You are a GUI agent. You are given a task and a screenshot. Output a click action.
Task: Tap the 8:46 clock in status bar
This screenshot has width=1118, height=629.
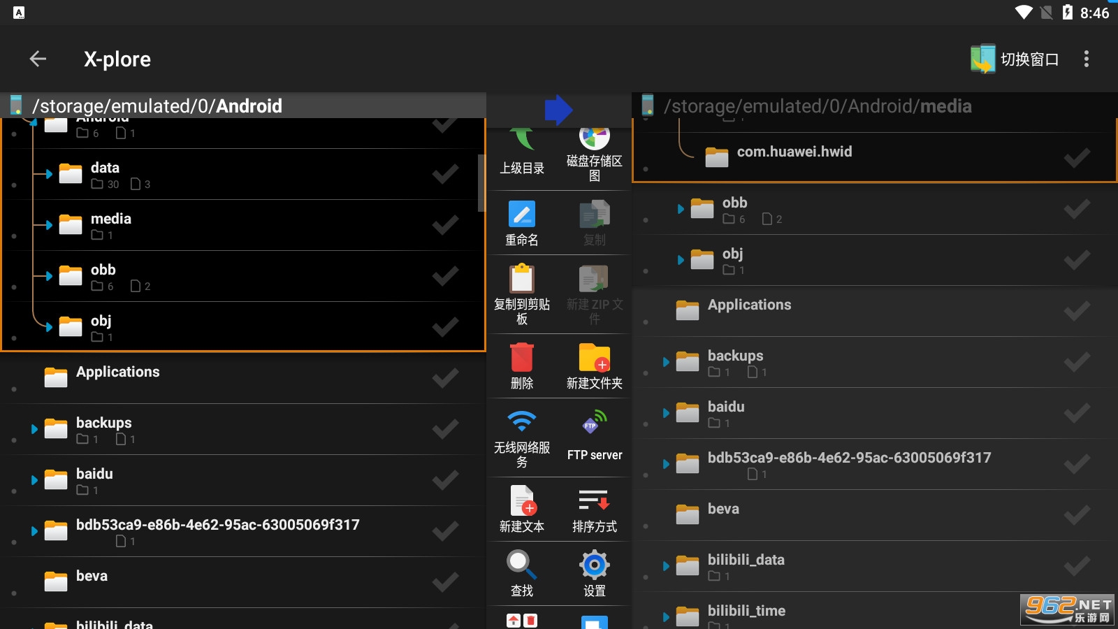[1094, 13]
